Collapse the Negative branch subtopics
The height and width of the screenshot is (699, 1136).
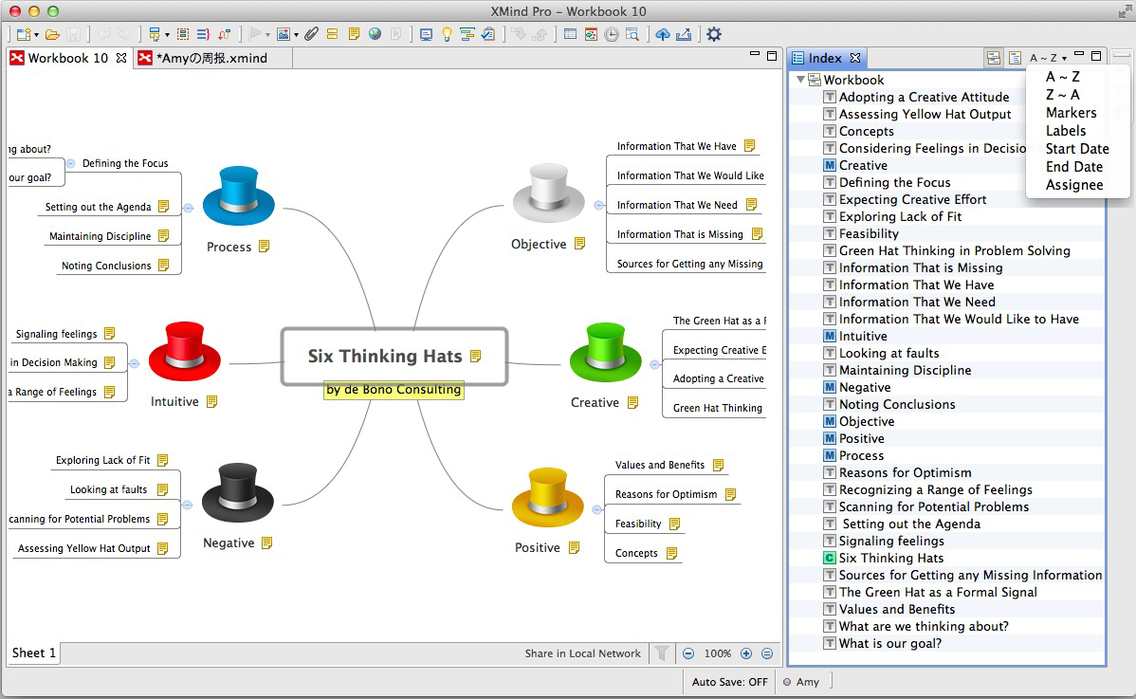(187, 505)
